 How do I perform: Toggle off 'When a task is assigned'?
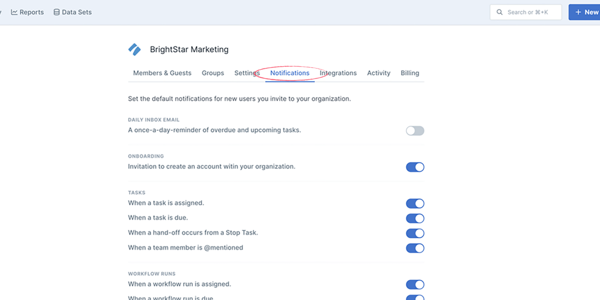click(x=415, y=204)
